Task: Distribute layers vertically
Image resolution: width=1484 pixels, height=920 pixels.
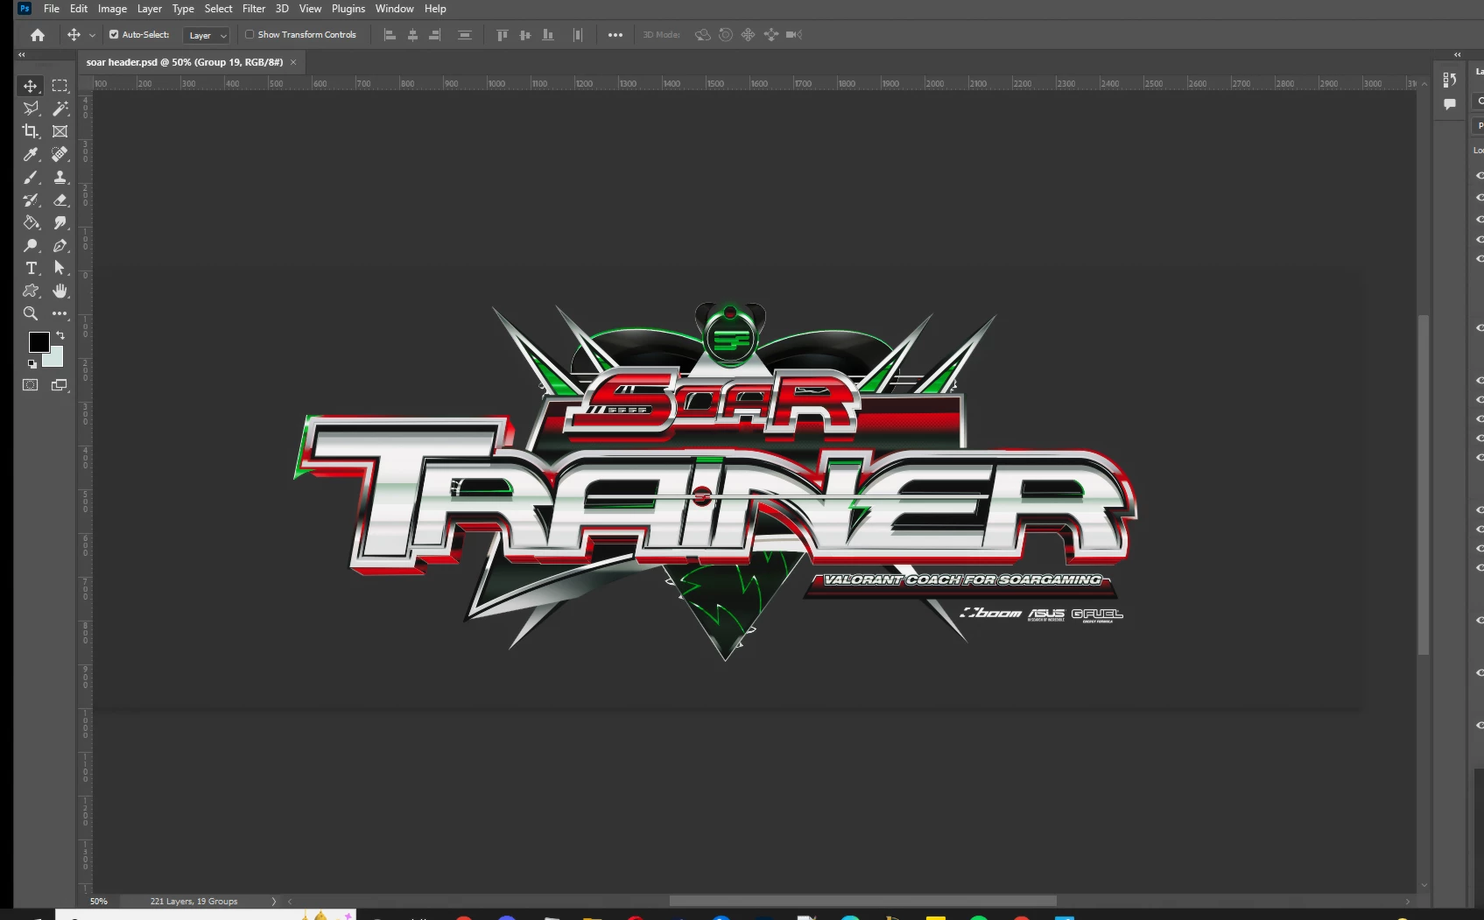Action: click(x=465, y=35)
